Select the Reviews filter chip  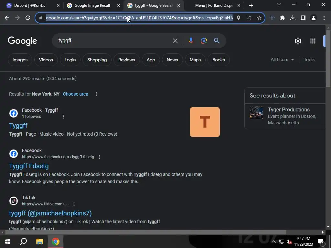click(127, 60)
